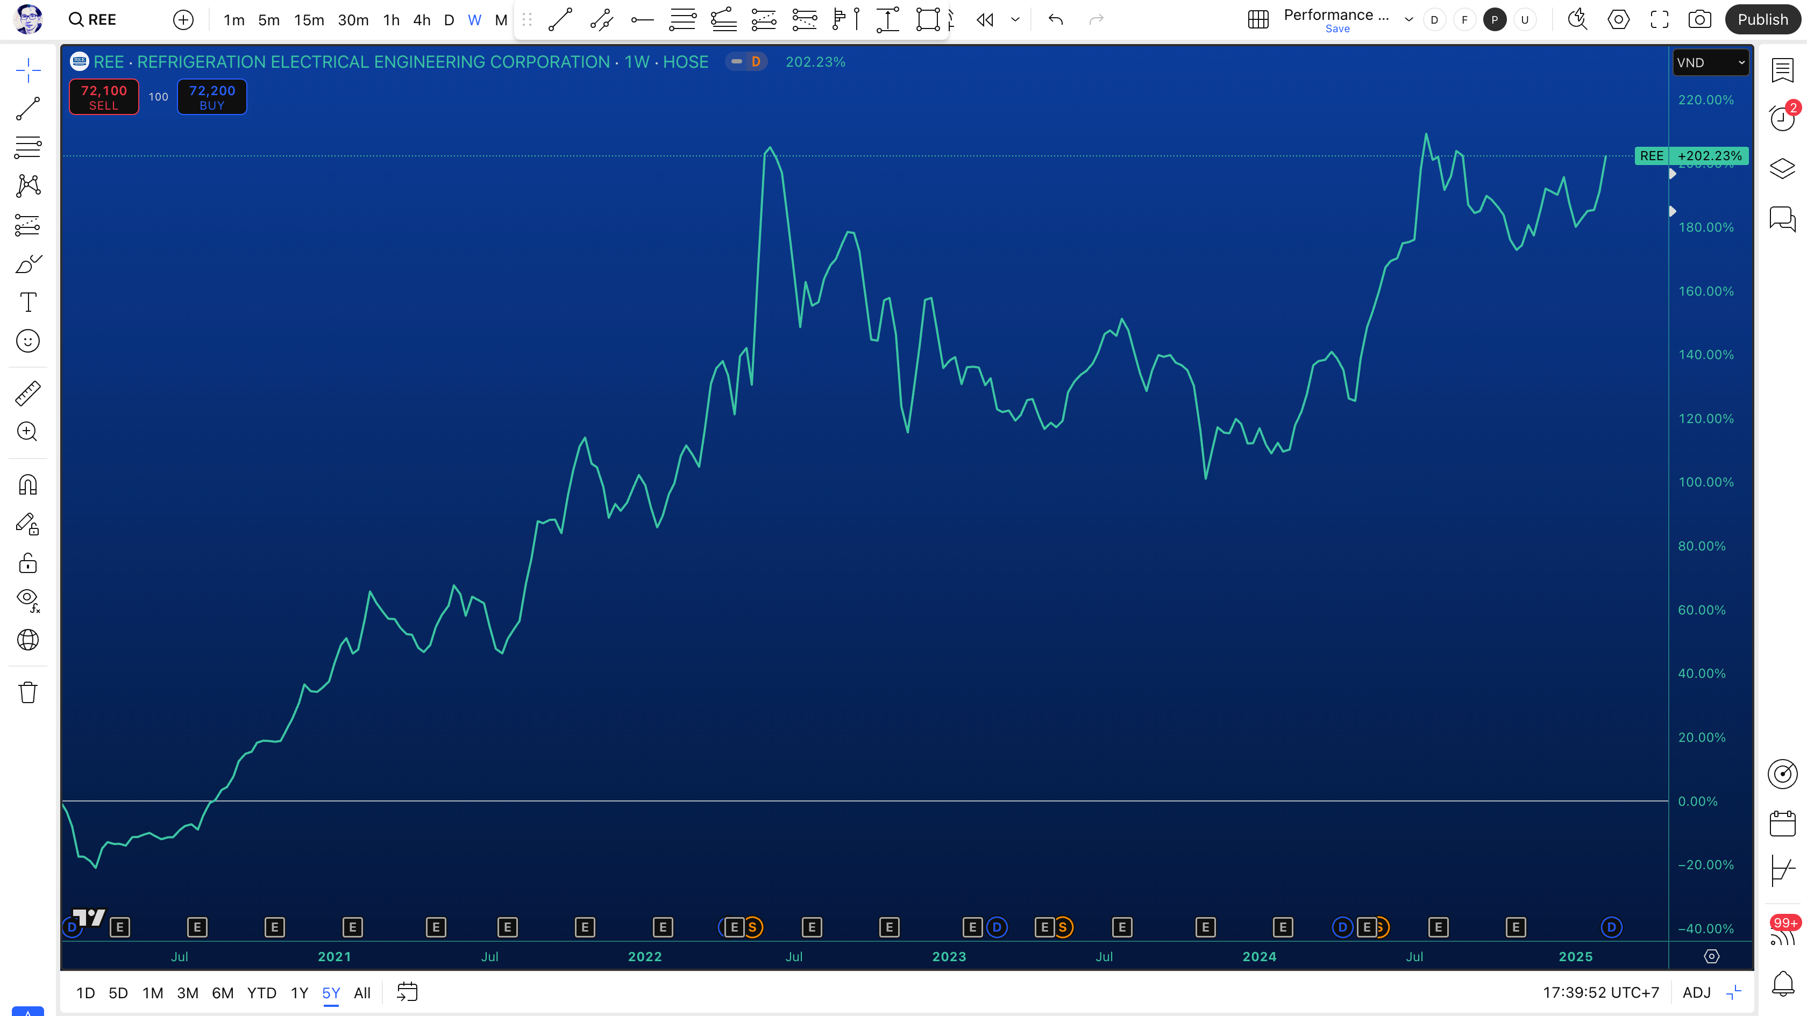
Task: Open the user profile avatar
Action: coord(28,19)
